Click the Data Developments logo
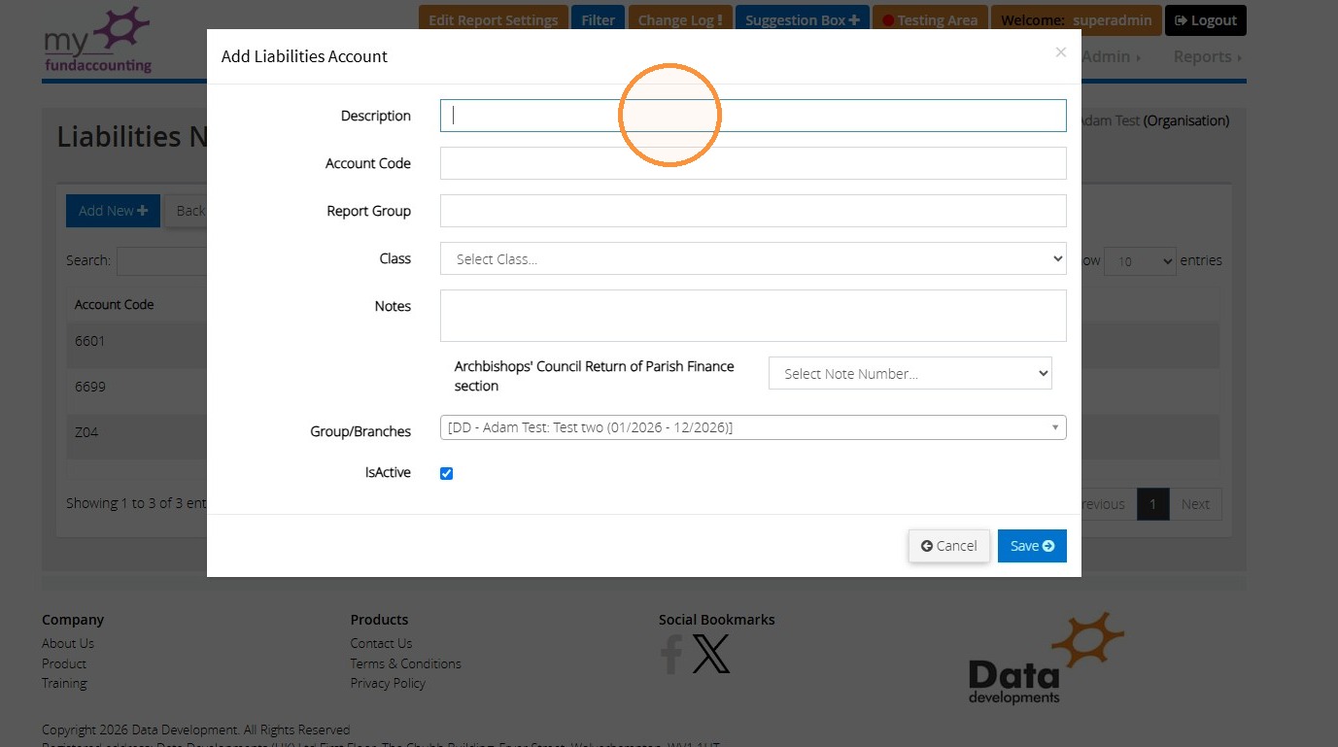Image resolution: width=1338 pixels, height=747 pixels. pyautogui.click(x=1046, y=658)
